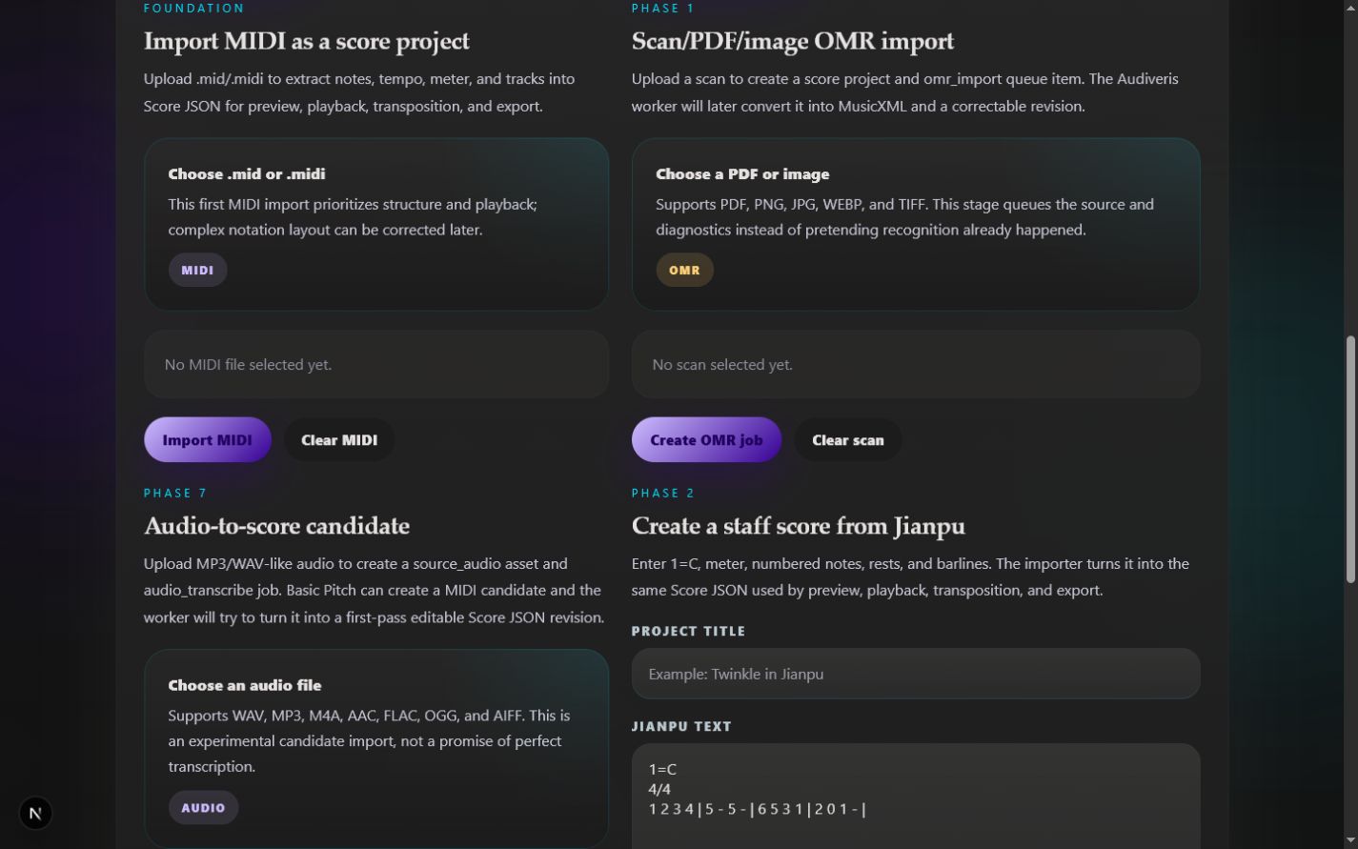Viewport: 1358px width, 849px height.
Task: Start the Create OMR job button
Action: (x=706, y=440)
